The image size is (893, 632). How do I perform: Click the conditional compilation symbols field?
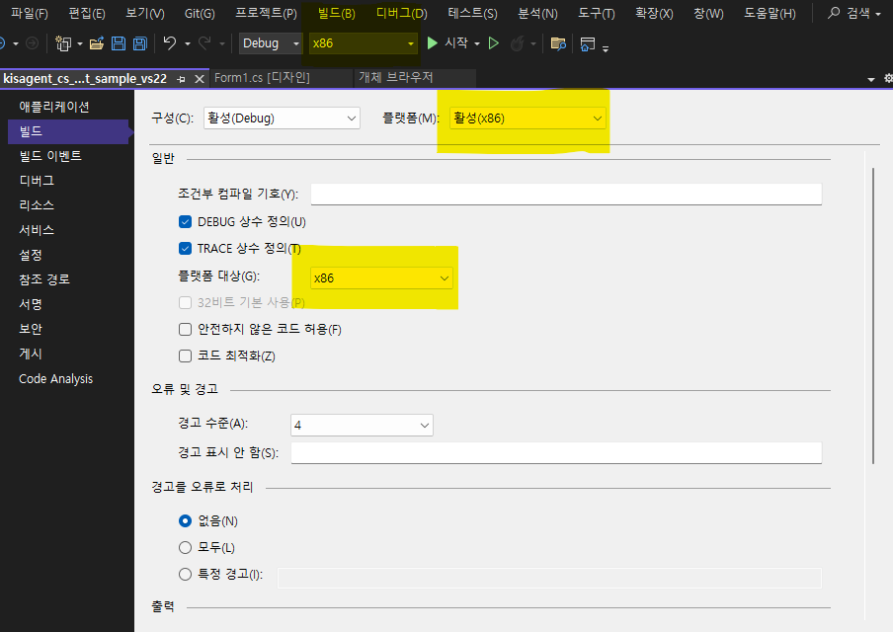pos(565,194)
